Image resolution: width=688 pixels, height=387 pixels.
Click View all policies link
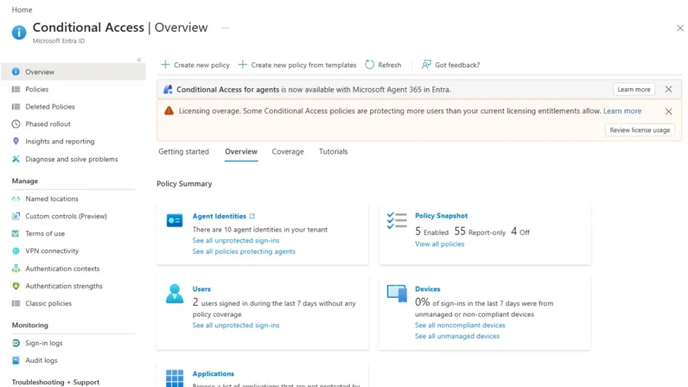pos(439,244)
